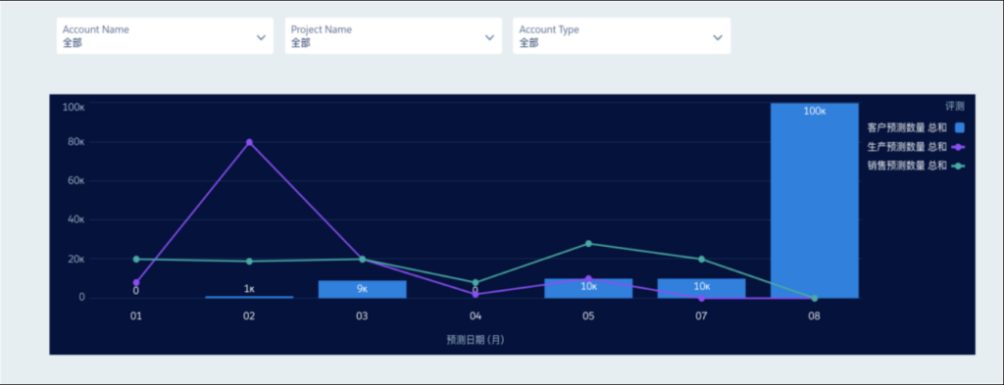Click the teal data point at month 05
This screenshot has width=1004, height=385.
point(588,244)
